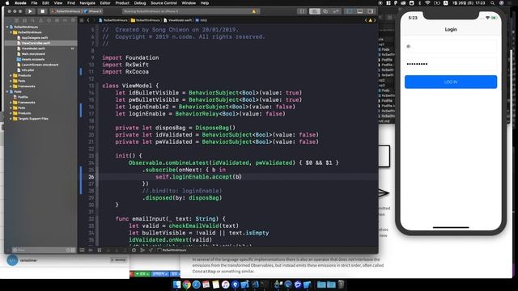Toggle the navigator panel visibility
This screenshot has height=291, width=518.
pyautogui.click(x=349, y=11)
